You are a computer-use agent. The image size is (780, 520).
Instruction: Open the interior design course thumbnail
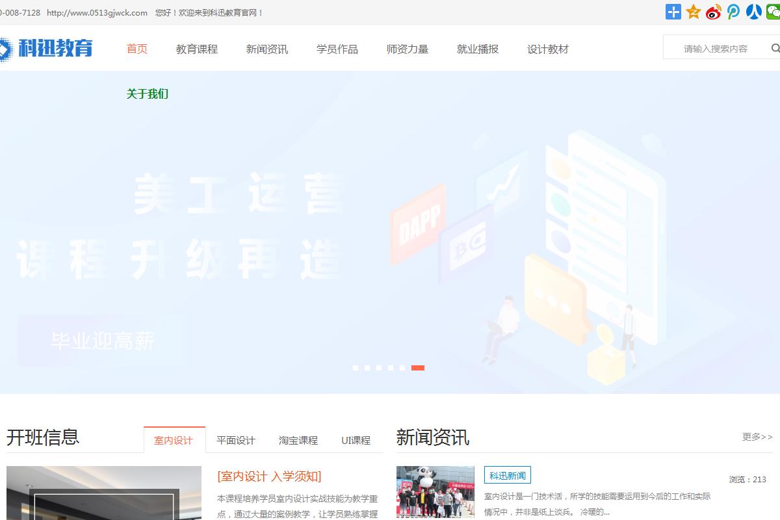click(104, 493)
